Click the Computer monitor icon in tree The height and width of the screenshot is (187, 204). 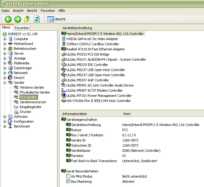(10, 39)
